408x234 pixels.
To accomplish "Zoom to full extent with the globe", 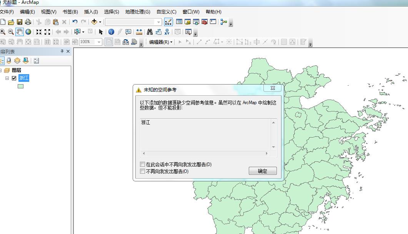I will (28, 32).
